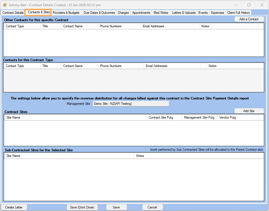269x211 pixels.
Task: Click the Add Site button
Action: pyautogui.click(x=249, y=111)
